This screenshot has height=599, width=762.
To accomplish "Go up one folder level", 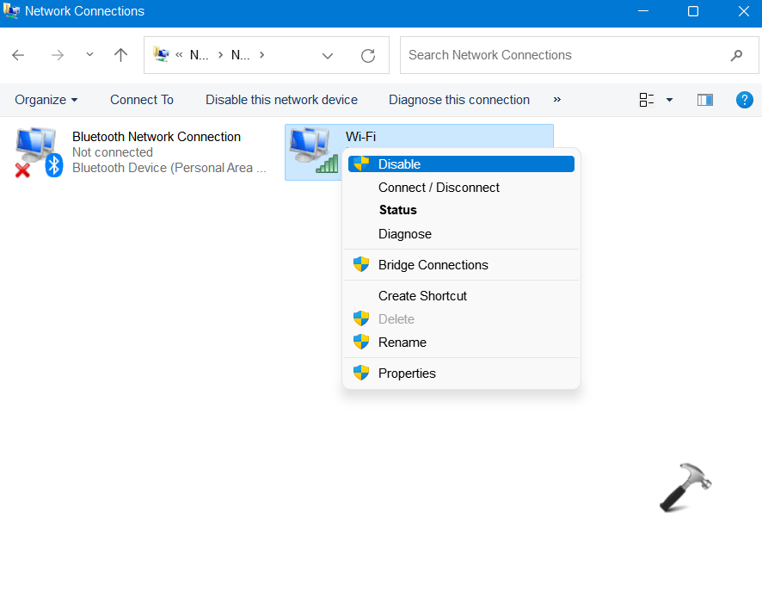I will tap(120, 55).
